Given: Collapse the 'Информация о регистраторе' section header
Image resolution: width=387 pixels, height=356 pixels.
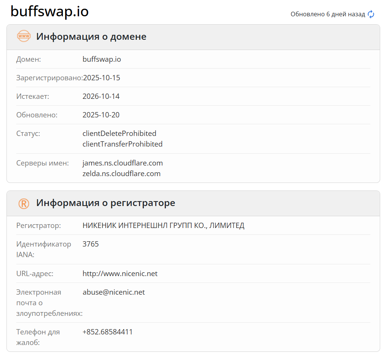Looking at the screenshot, I should (105, 203).
